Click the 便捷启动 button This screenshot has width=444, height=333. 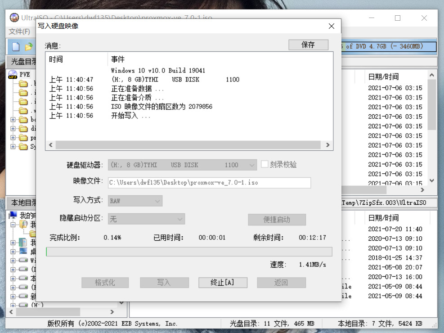tap(277, 220)
